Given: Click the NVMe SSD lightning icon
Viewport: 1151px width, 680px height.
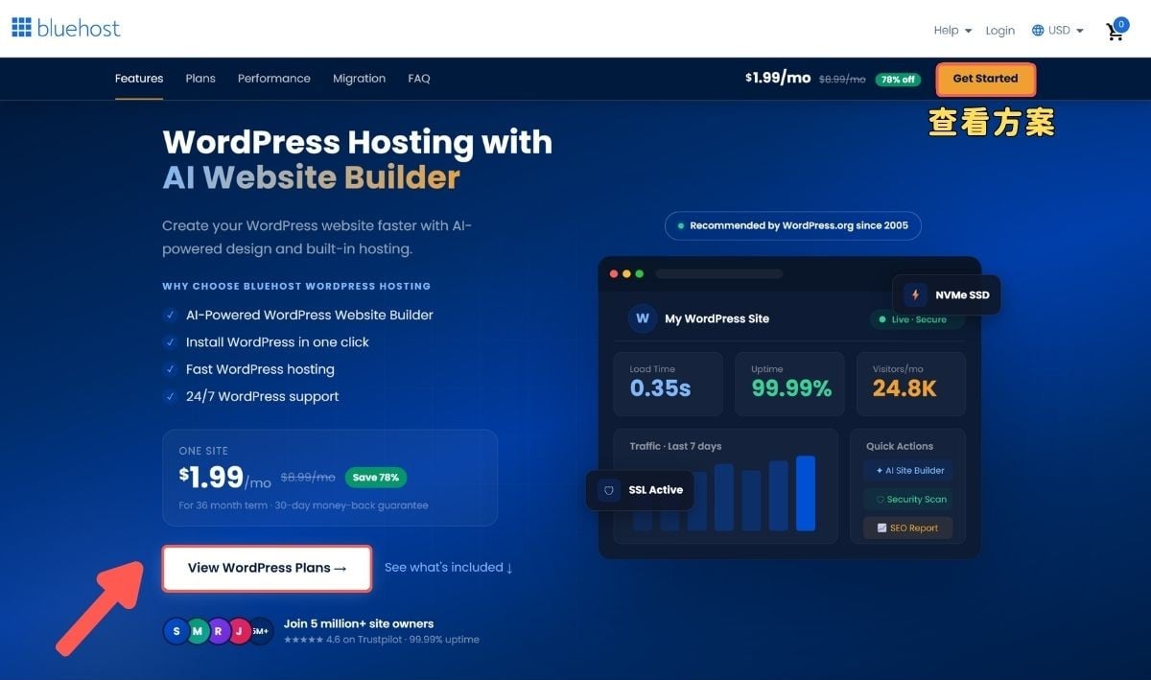Looking at the screenshot, I should (915, 294).
